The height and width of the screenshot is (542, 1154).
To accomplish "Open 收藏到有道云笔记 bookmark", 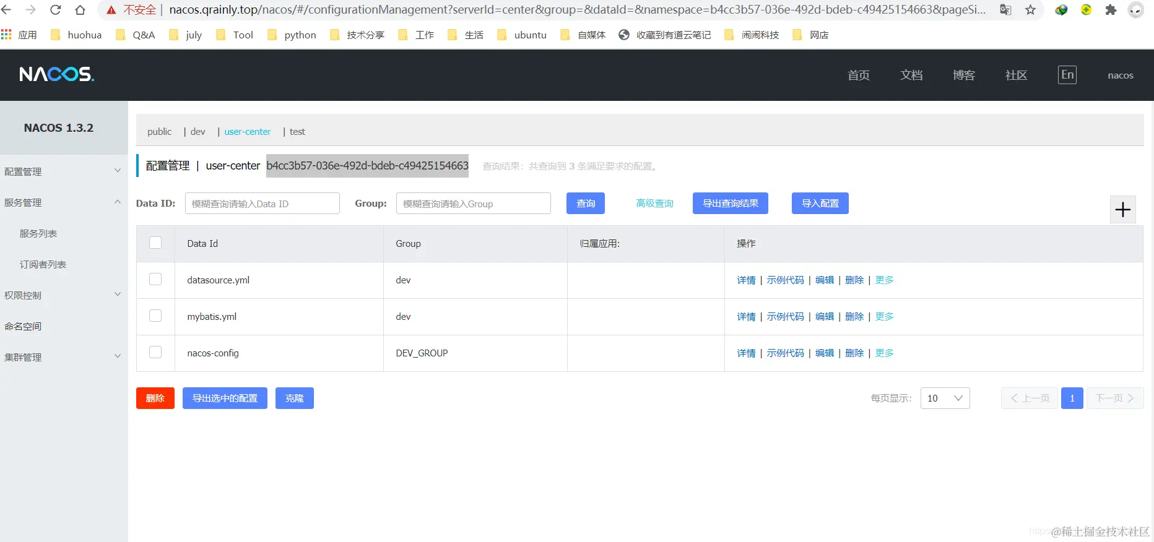I will point(665,35).
